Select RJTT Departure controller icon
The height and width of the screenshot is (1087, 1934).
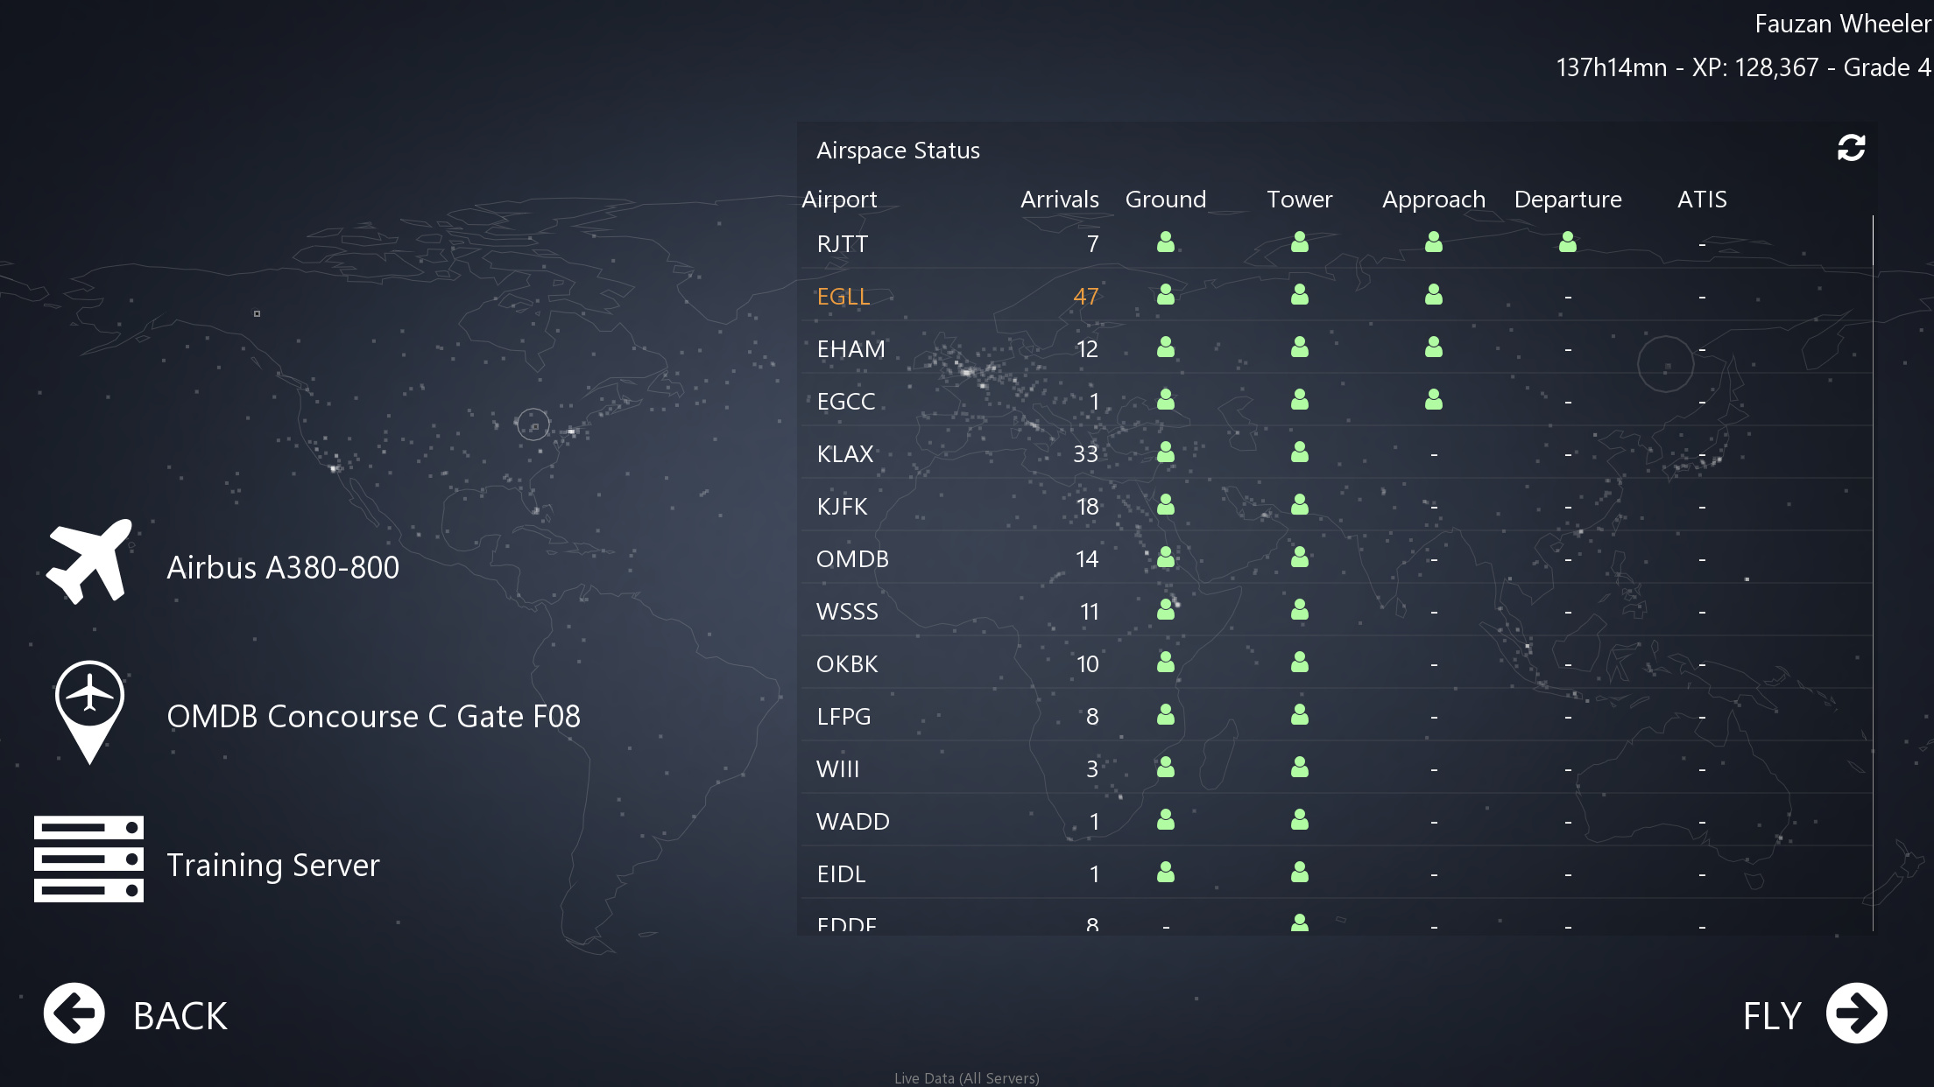tap(1567, 242)
